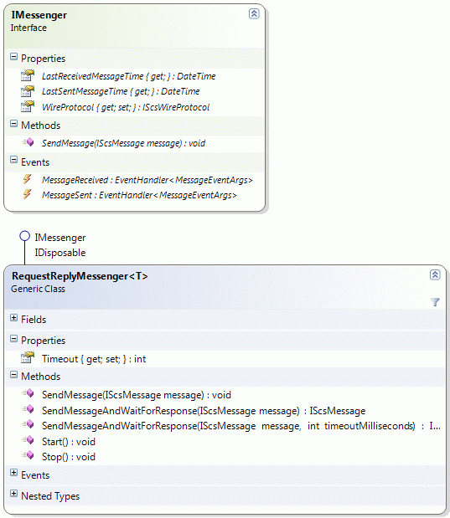Screen dimensions: 450x518
Task: Select MessageReceived : EventHandler<MessageEventArgs> row
Action: (147, 180)
